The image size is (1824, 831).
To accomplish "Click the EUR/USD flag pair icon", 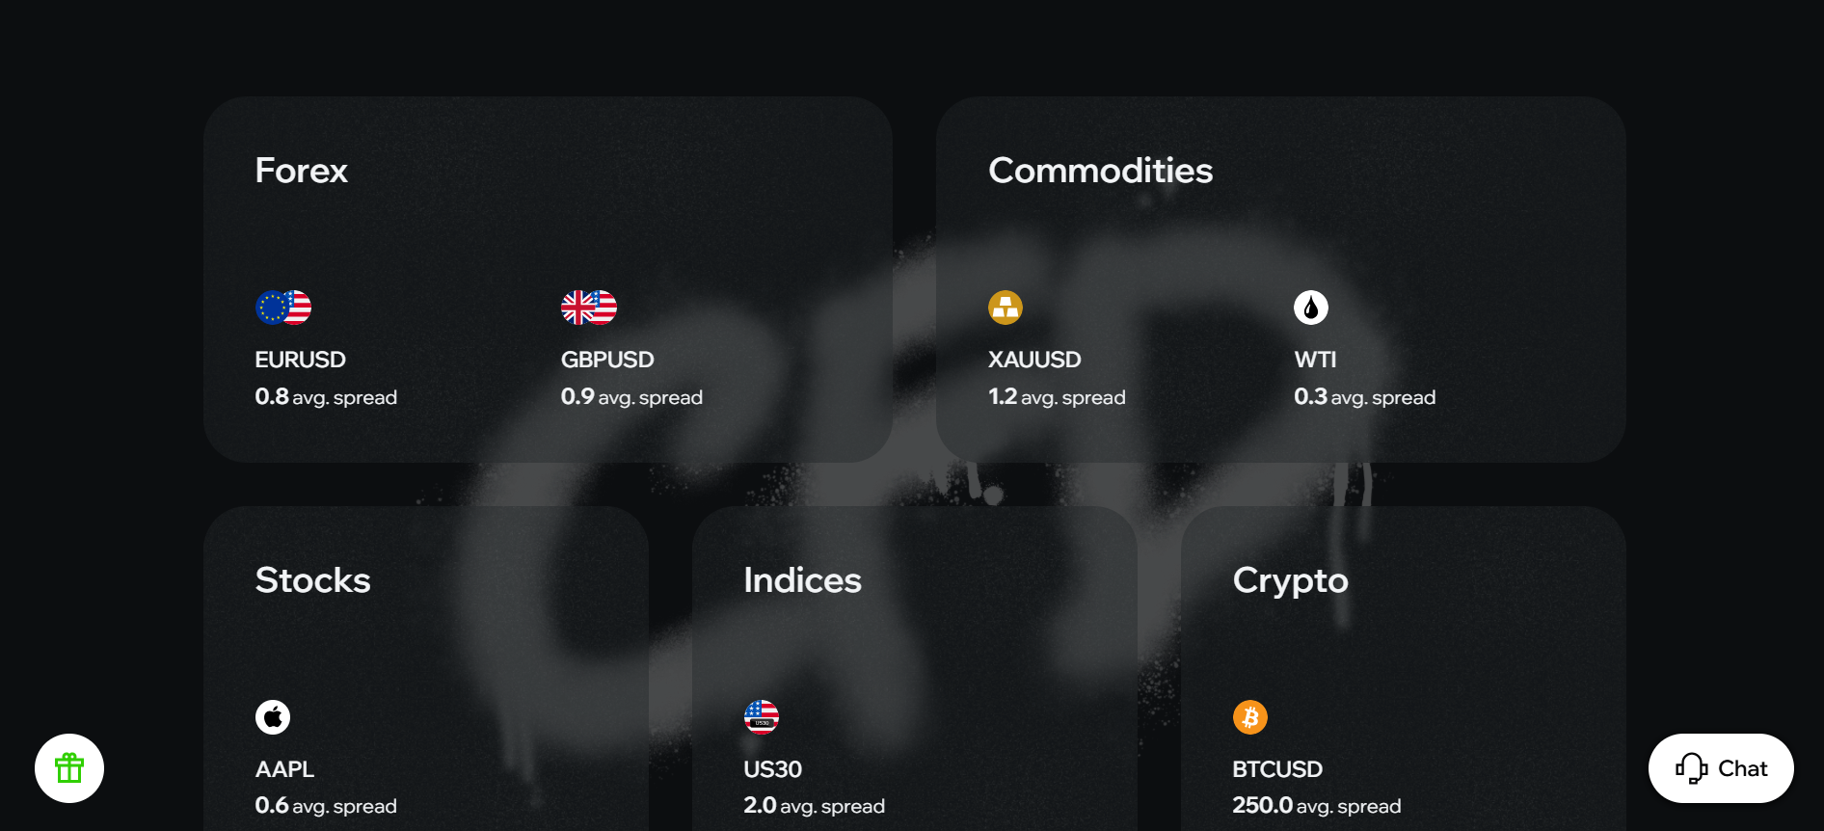I will tap(283, 308).
